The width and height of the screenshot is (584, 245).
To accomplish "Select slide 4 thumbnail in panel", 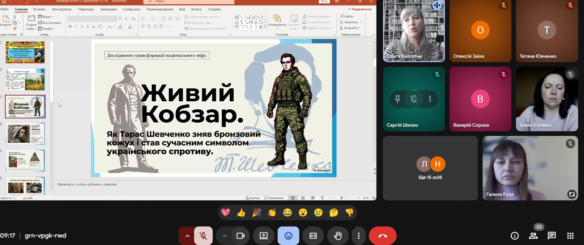I will click(25, 134).
